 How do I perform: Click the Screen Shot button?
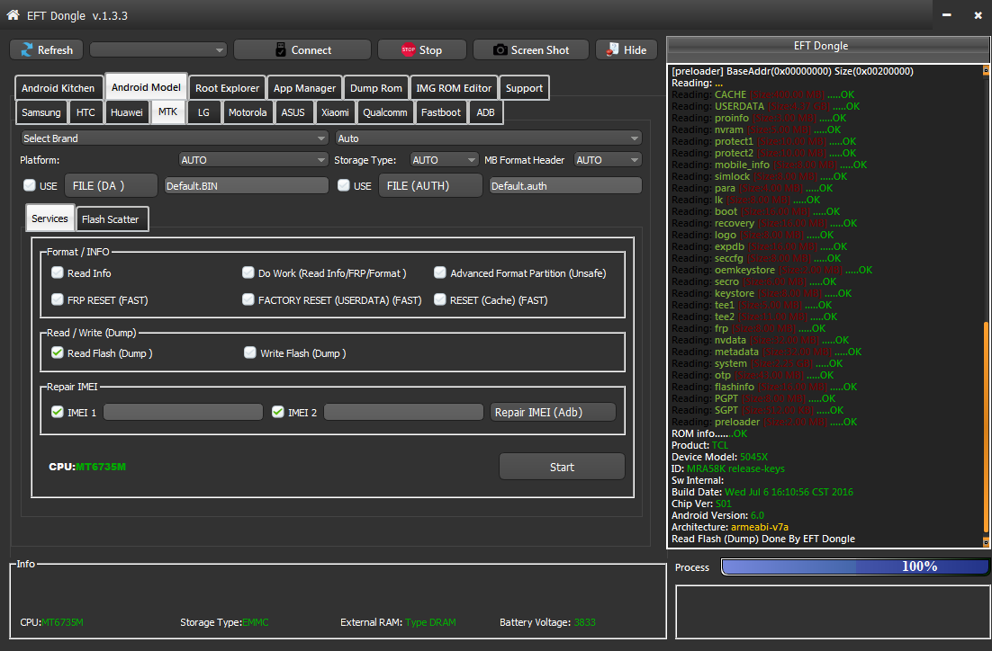531,50
